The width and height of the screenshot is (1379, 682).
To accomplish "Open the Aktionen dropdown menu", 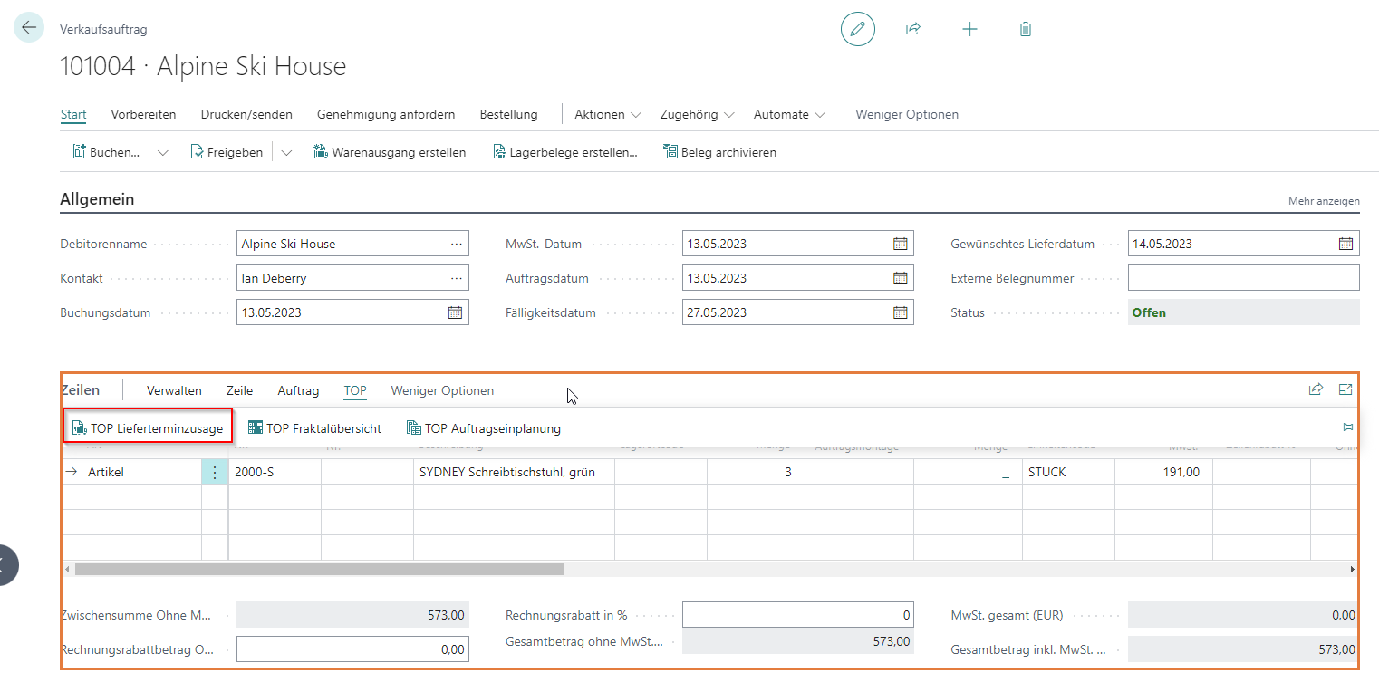I will (x=607, y=115).
